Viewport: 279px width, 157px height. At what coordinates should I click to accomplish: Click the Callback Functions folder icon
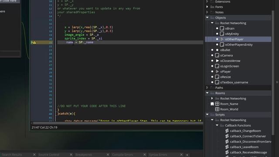pos(222,125)
